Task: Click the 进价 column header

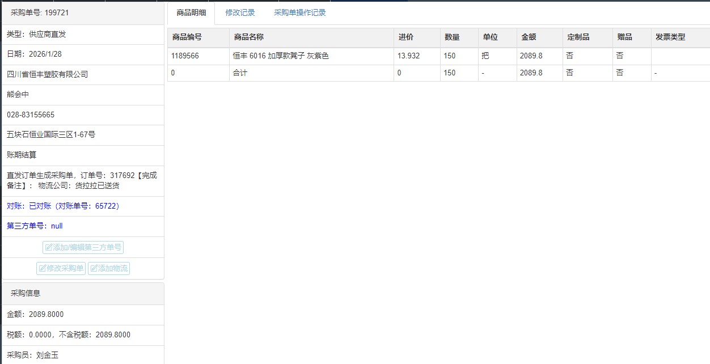Action: (x=405, y=37)
